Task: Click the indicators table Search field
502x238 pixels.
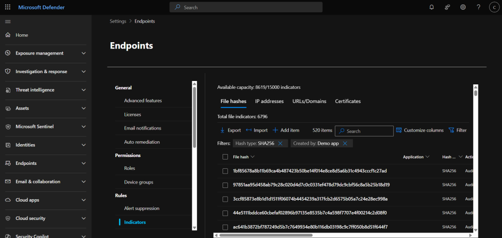Action: [x=364, y=131]
